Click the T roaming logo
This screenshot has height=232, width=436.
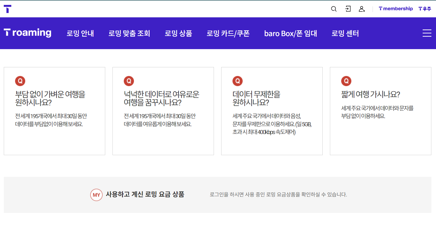27,33
